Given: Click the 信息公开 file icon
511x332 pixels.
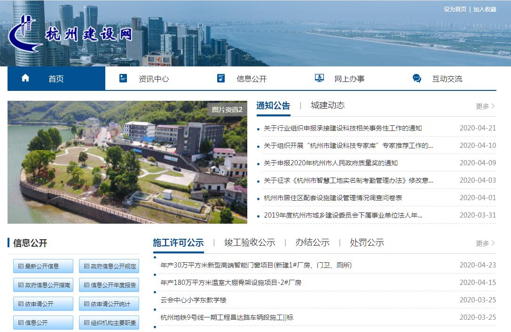Looking at the screenshot, I should pyautogui.click(x=220, y=78).
